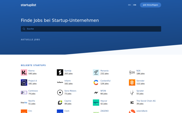Open the Spryker company link
Image resolution: width=182 pixels, height=113 pixels.
[140, 91]
